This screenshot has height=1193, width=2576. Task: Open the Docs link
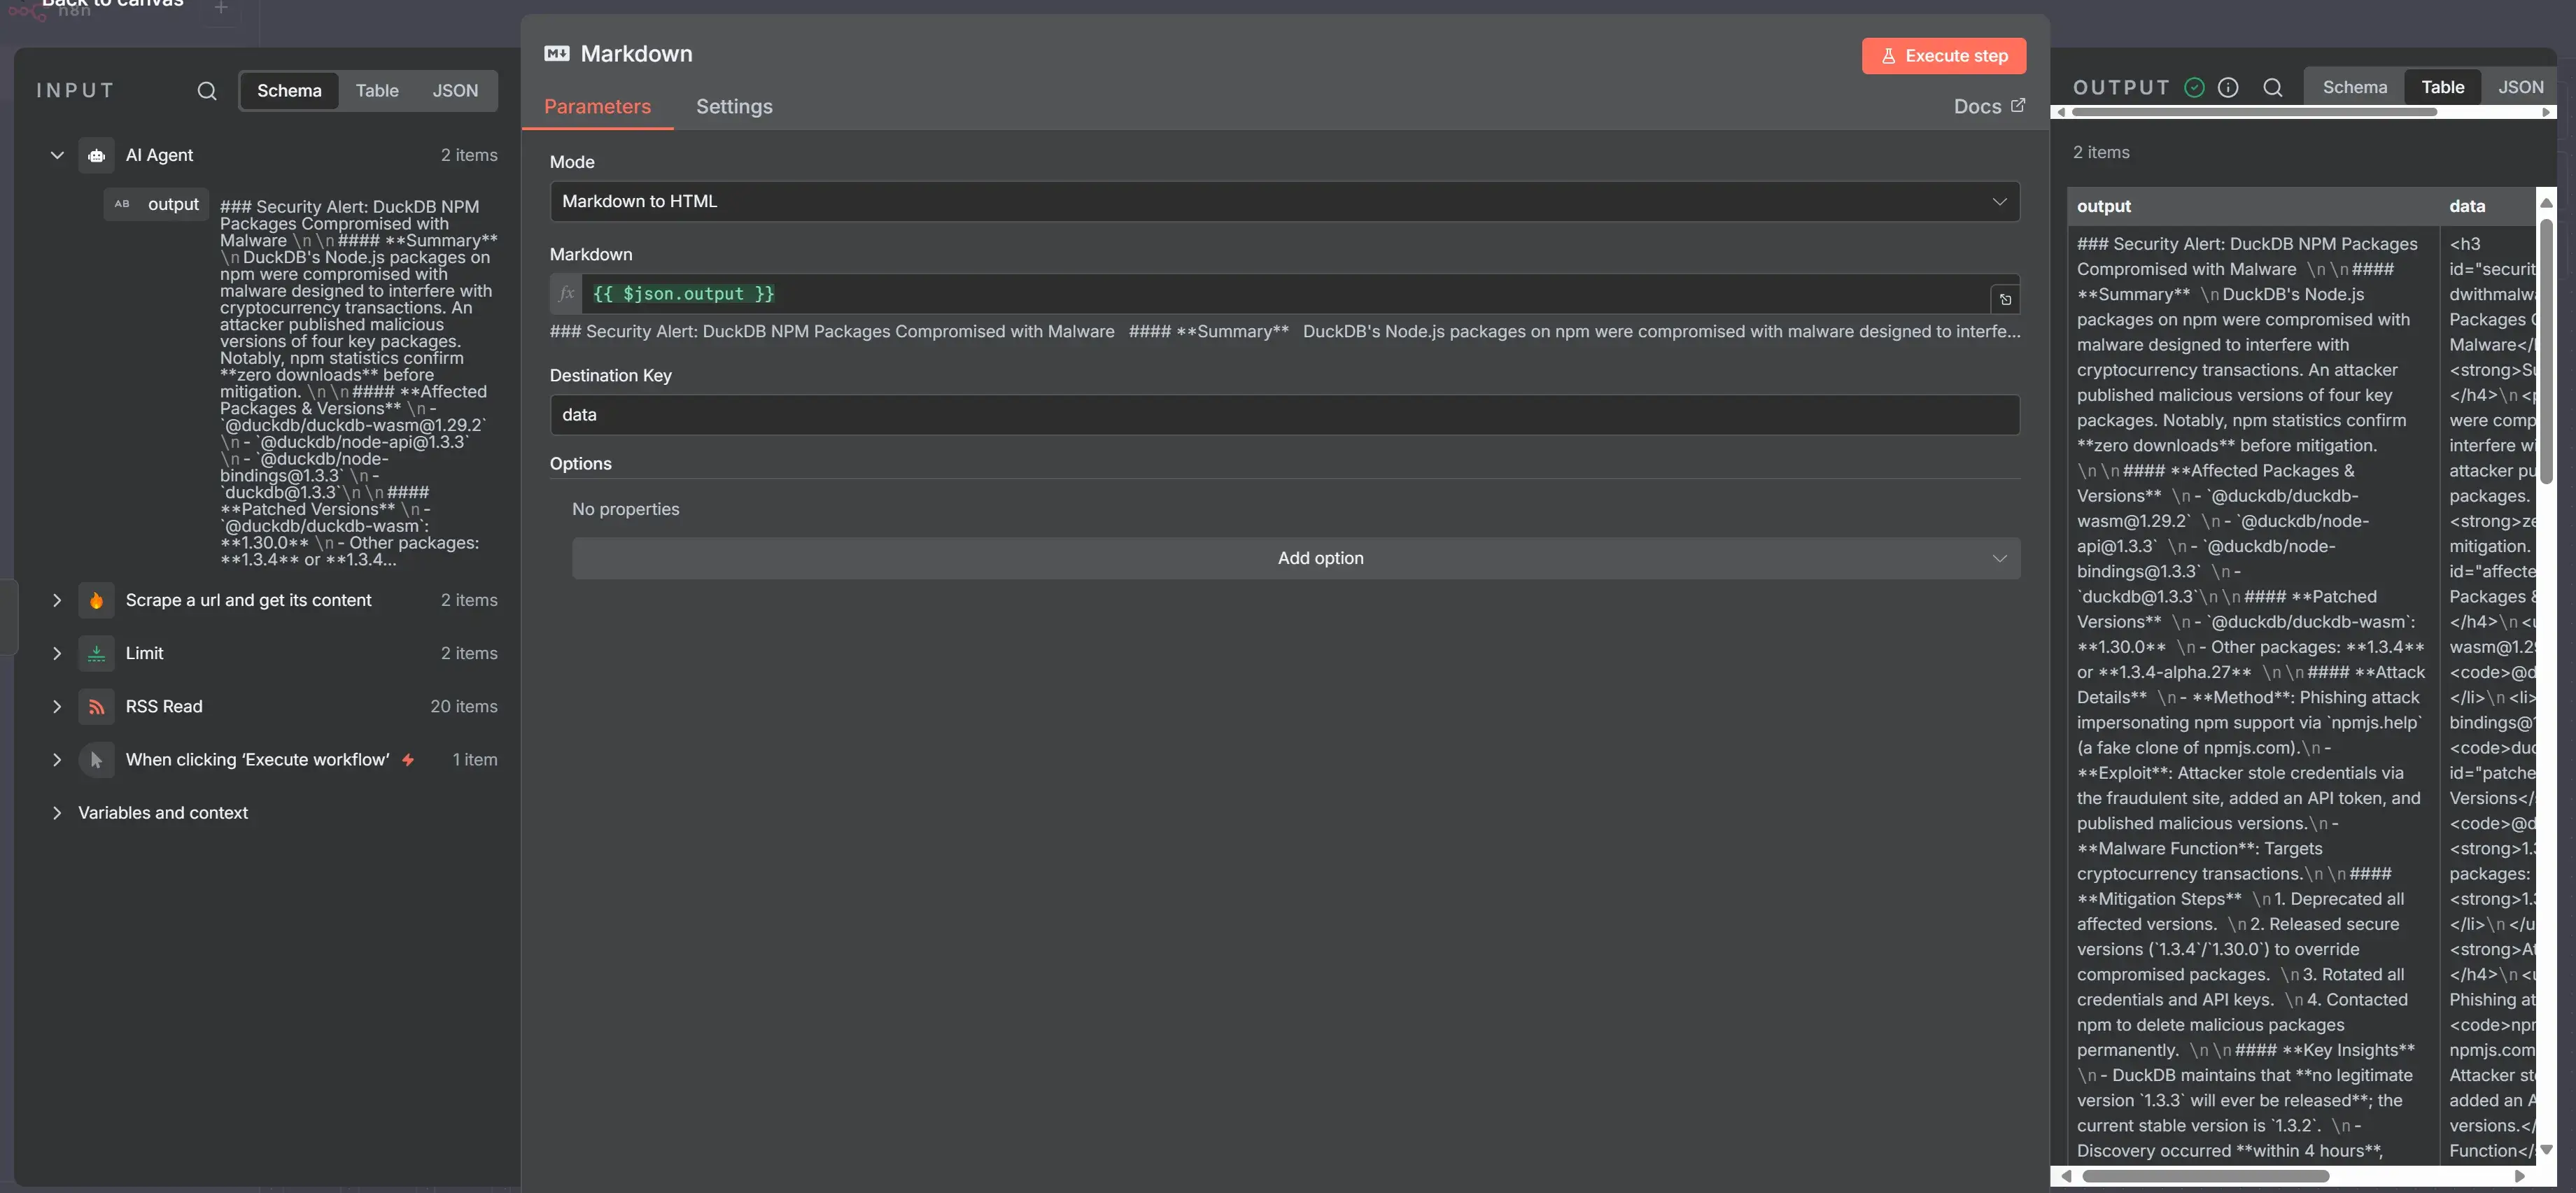1989,107
